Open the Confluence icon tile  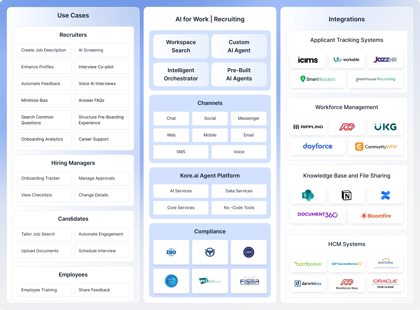385,195
